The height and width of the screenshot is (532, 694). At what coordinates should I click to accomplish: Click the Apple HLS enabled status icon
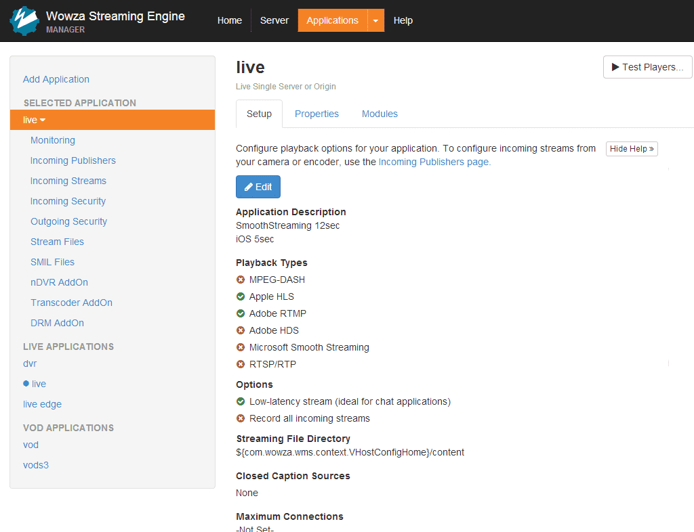tap(241, 296)
